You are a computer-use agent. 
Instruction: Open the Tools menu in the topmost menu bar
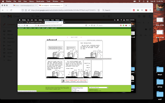tap(48, 1)
